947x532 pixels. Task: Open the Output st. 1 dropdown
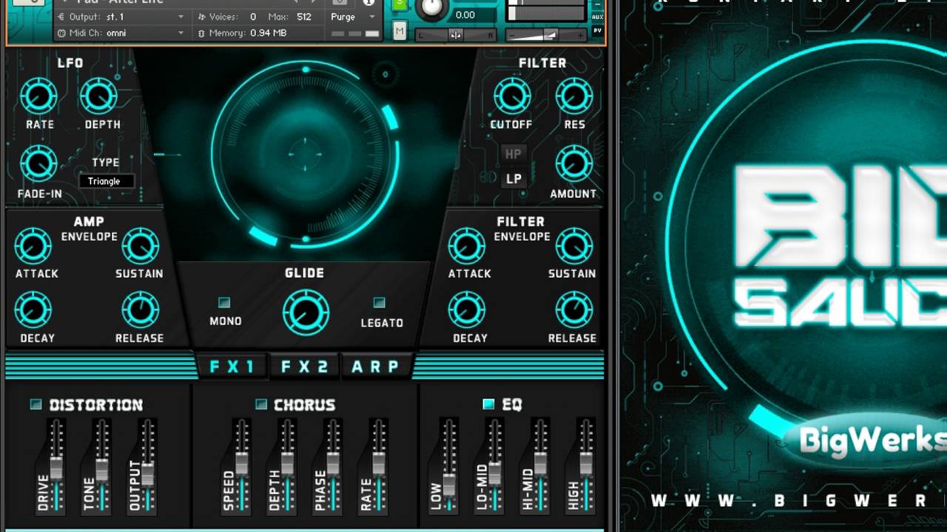pos(121,16)
